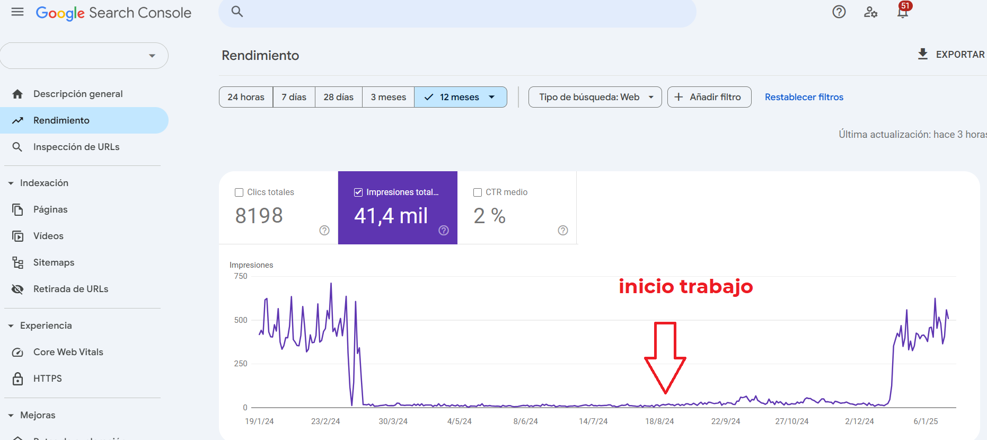Image resolution: width=987 pixels, height=440 pixels.
Task: Click the plus icon on Añadir filtro
Action: tap(678, 97)
